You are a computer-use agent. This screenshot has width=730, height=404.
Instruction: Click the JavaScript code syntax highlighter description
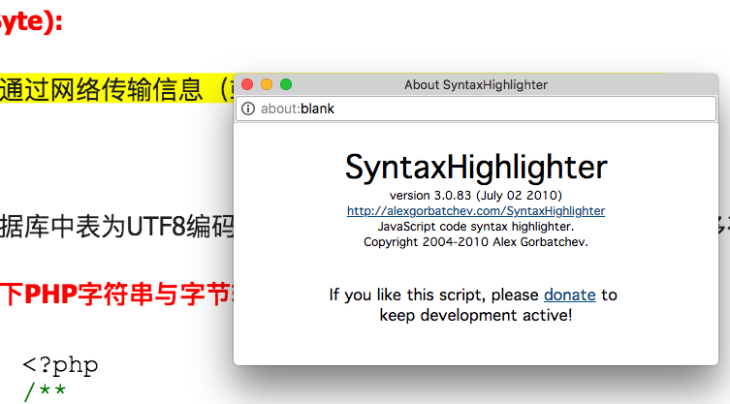475,226
